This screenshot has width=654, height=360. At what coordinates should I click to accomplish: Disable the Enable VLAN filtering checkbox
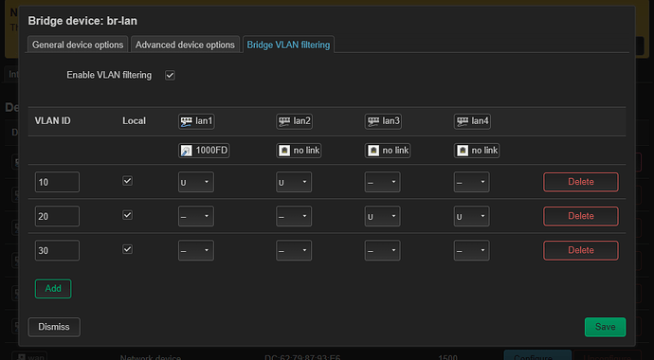point(170,76)
